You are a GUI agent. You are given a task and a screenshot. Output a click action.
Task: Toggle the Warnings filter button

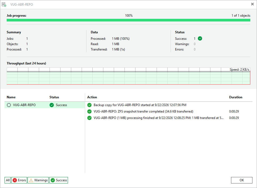[x=38, y=180]
